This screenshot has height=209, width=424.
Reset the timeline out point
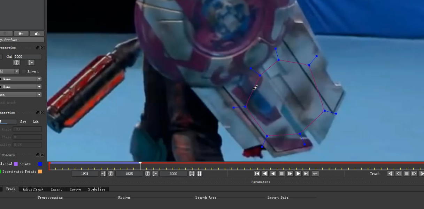(148, 174)
